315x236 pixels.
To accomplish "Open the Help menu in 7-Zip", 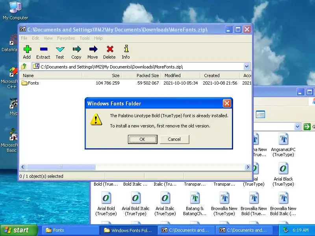I will pos(98,38).
